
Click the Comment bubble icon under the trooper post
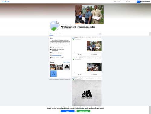coord(92,54)
